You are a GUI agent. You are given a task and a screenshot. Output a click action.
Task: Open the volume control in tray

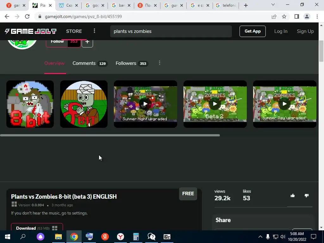point(283,237)
